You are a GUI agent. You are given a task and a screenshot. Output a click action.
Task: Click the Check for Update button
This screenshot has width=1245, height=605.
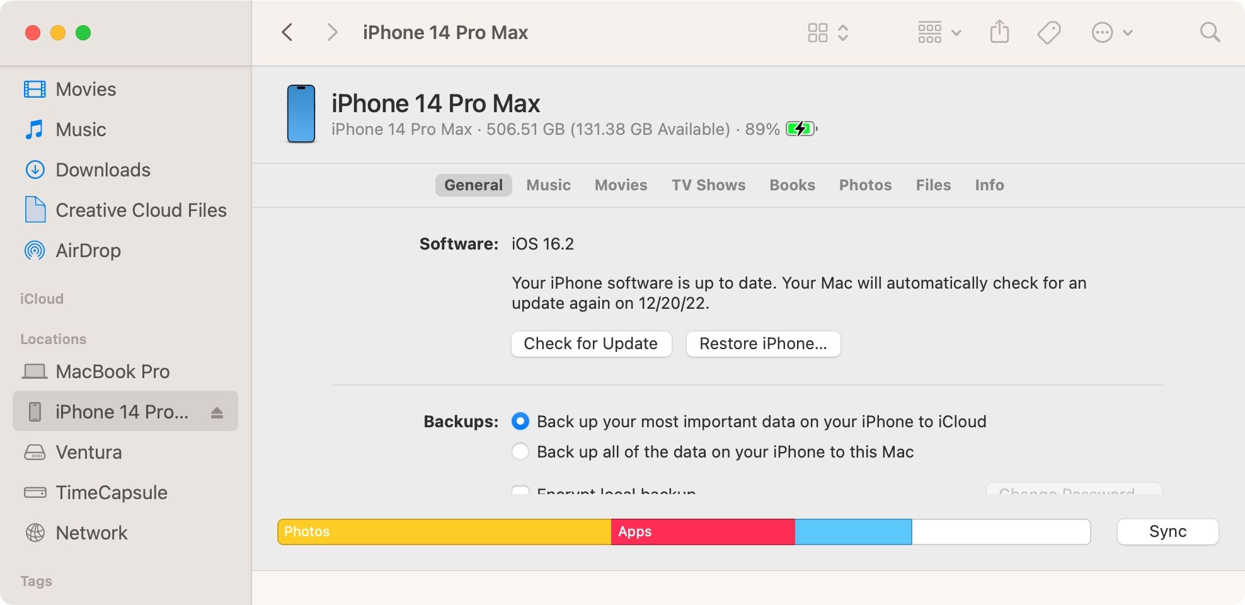(591, 344)
